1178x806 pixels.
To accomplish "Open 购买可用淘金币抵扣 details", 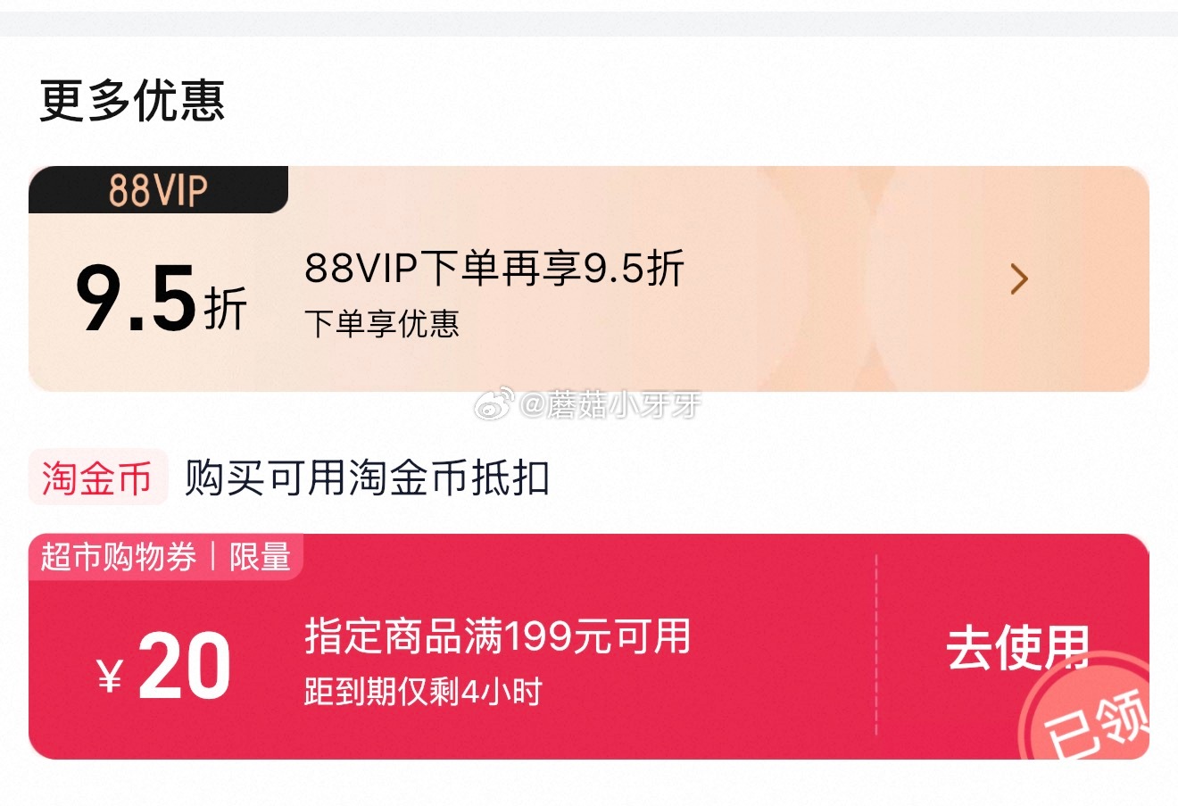I will click(x=367, y=478).
